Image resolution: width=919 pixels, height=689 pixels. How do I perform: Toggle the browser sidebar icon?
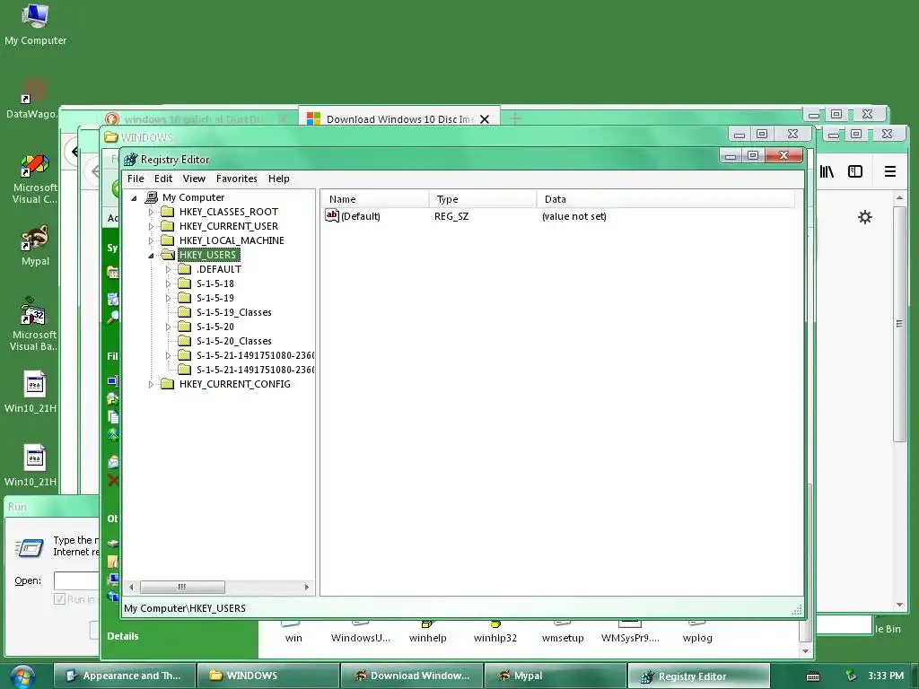[855, 171]
